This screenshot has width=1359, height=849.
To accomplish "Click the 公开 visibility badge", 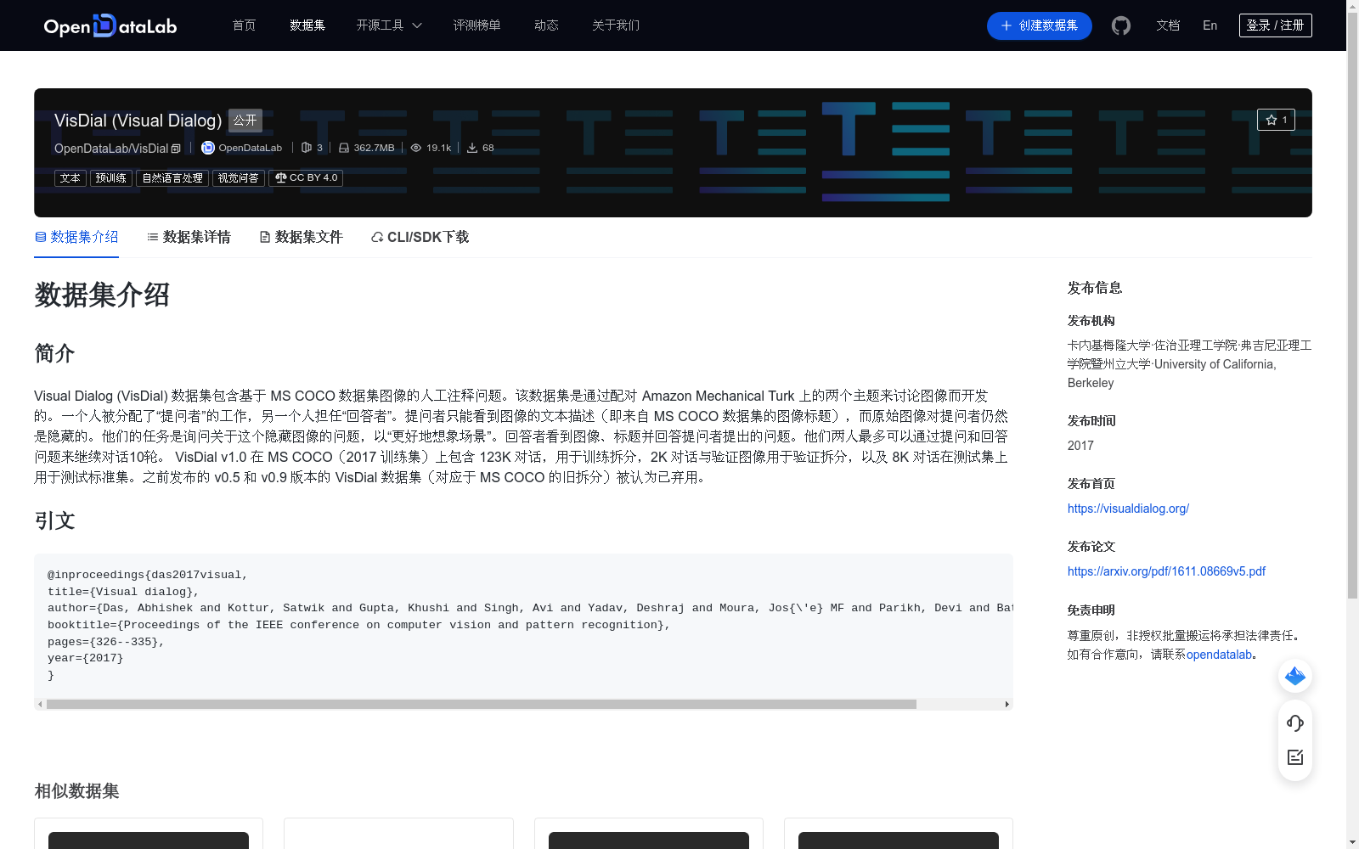I will [245, 121].
